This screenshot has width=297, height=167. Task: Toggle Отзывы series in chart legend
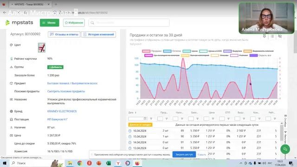[x=220, y=55]
